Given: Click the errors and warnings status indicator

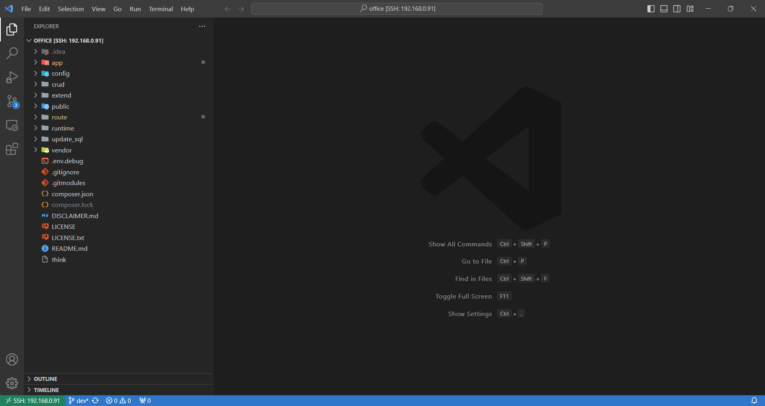Looking at the screenshot, I should (118, 400).
